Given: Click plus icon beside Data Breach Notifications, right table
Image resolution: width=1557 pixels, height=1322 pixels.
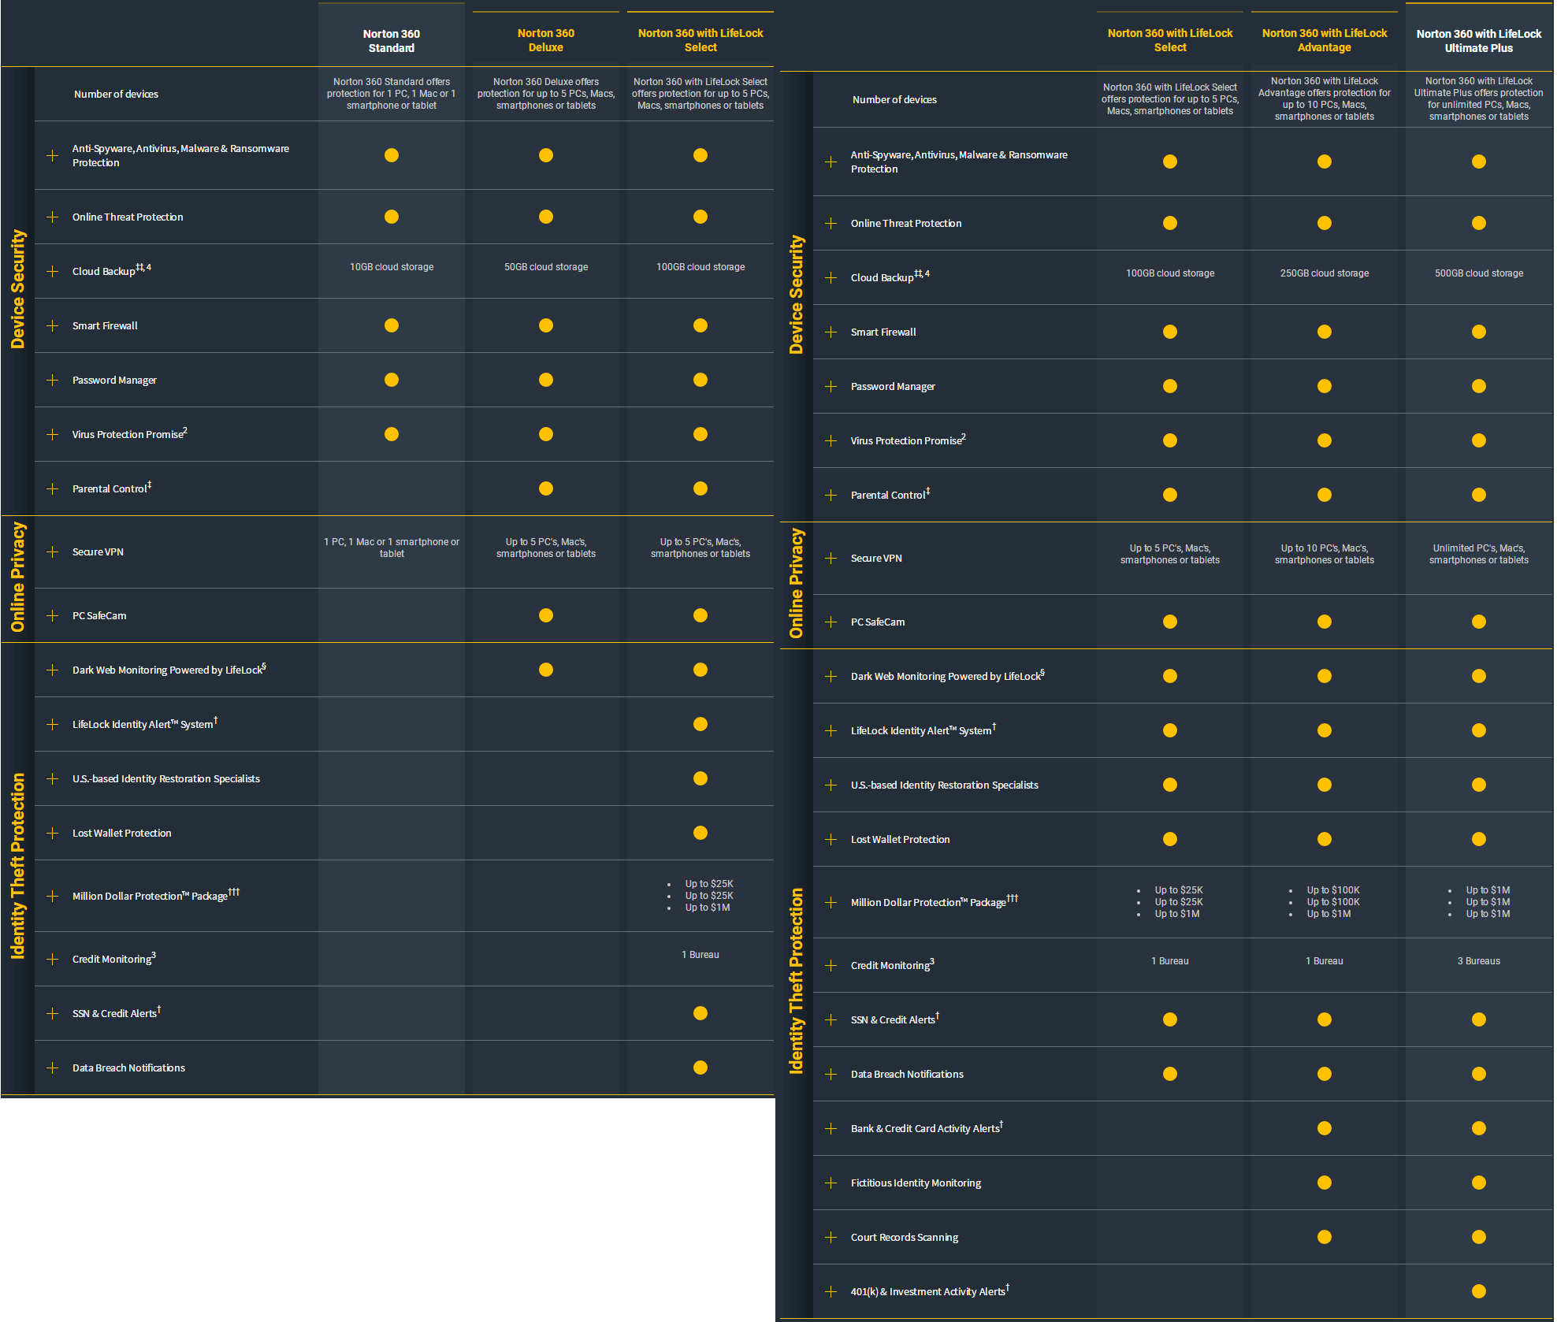Looking at the screenshot, I should click(x=831, y=1074).
